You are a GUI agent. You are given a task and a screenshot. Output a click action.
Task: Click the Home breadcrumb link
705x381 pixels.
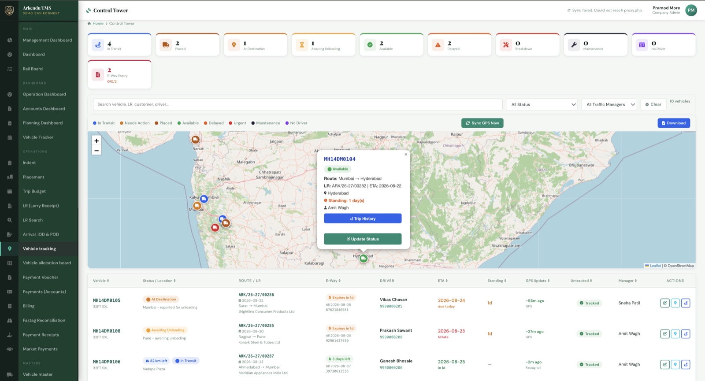click(x=98, y=23)
